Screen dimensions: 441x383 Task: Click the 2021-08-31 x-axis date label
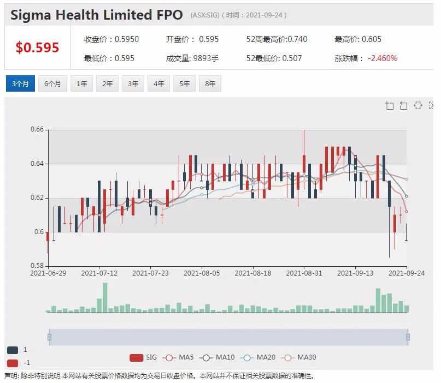(304, 273)
